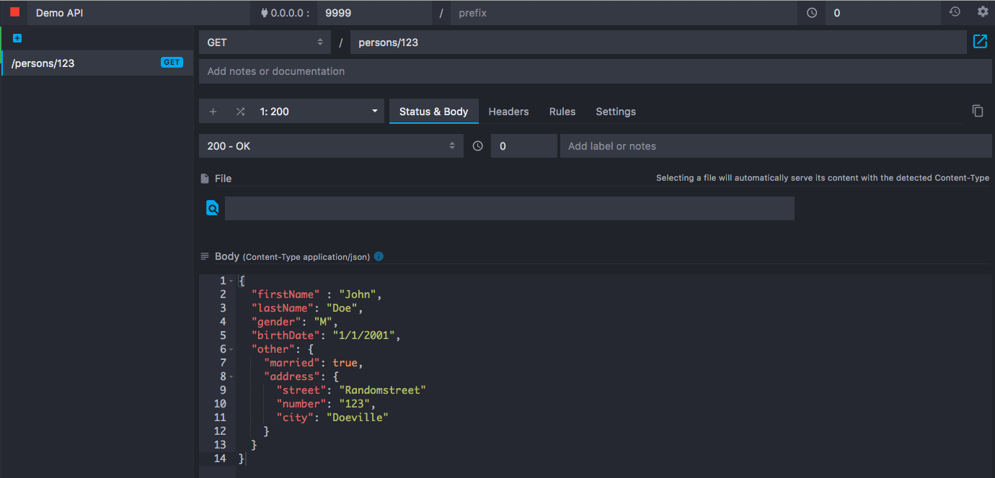The width and height of the screenshot is (995, 478).
Task: Stop the running Demo API server
Action: (13, 12)
